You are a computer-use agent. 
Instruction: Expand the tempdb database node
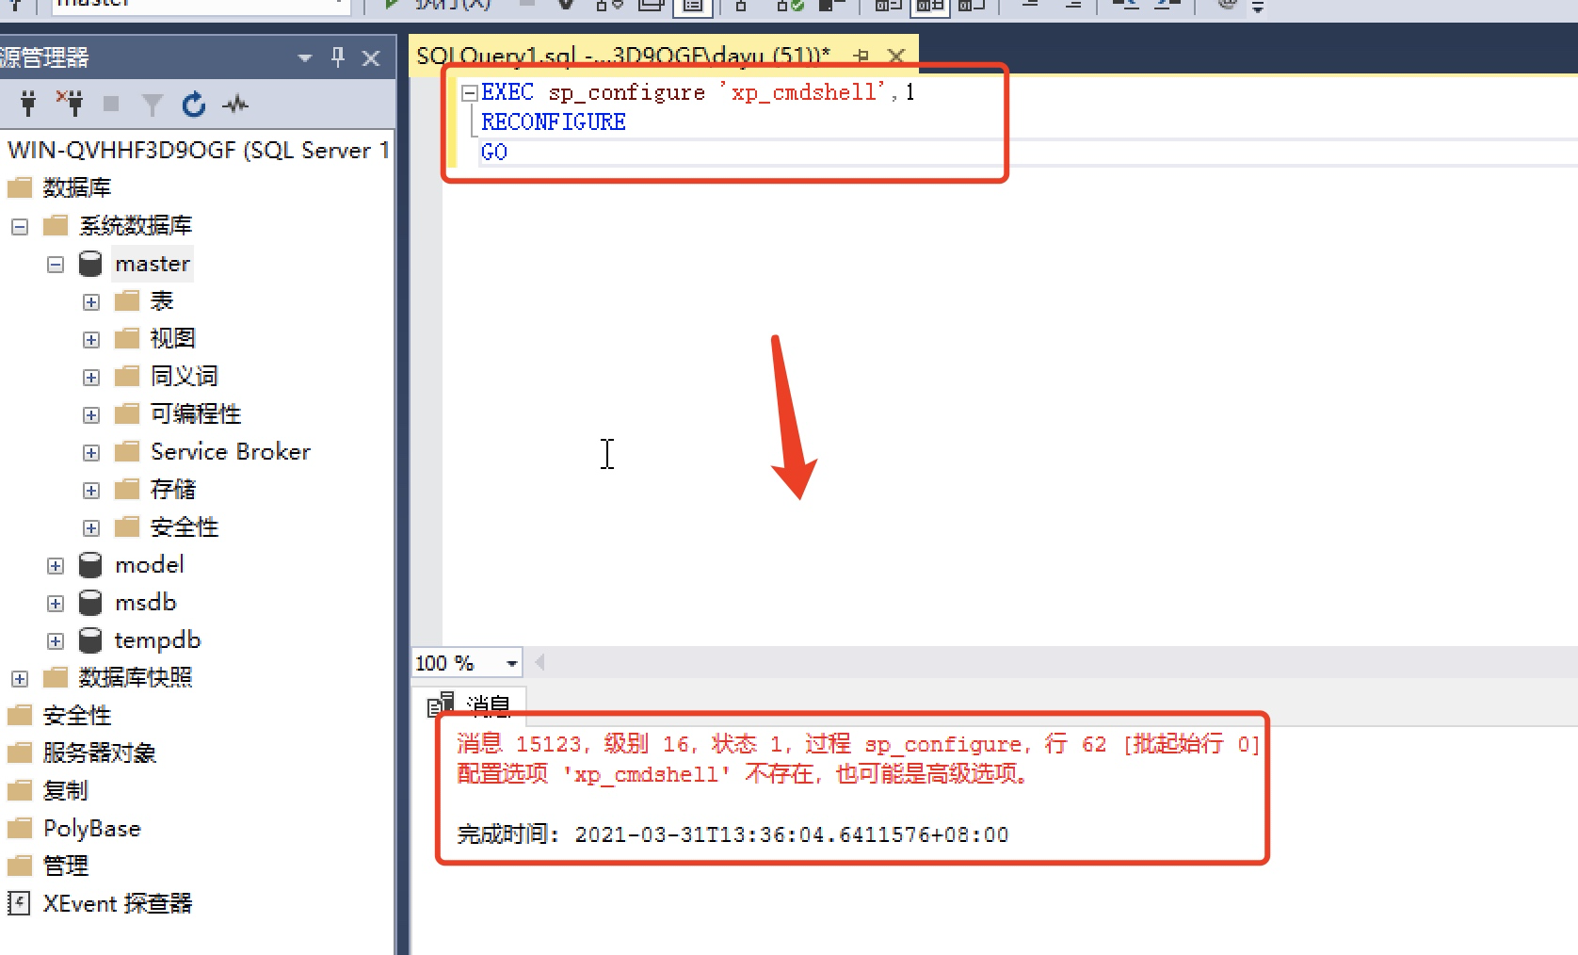coord(56,641)
